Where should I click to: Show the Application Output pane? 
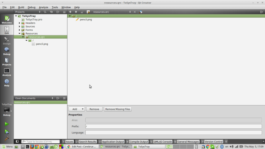[111, 142]
